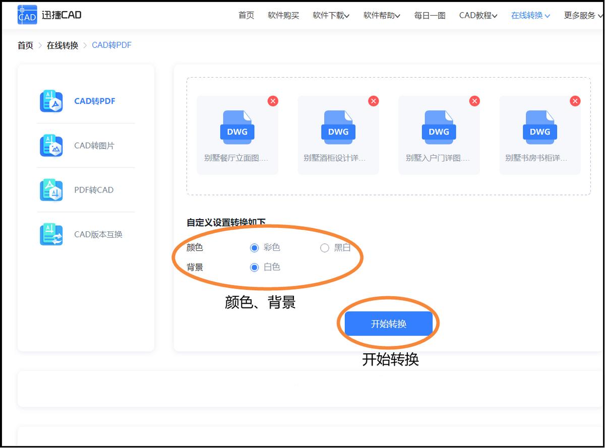Remove 别墅入户门详图 from the upload list
This screenshot has width=605, height=448.
474,101
